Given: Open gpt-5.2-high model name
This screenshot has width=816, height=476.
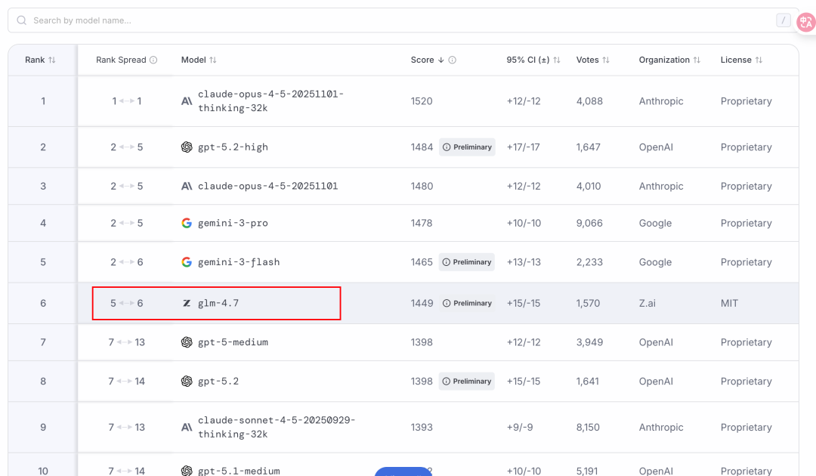Looking at the screenshot, I should pos(233,147).
